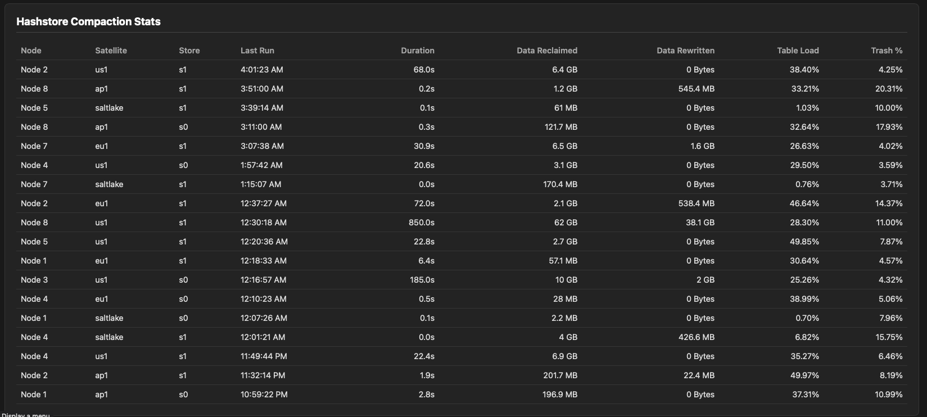Click the Hashstore Compaction Stats title
Screen dimensions: 927x417
[88, 21]
